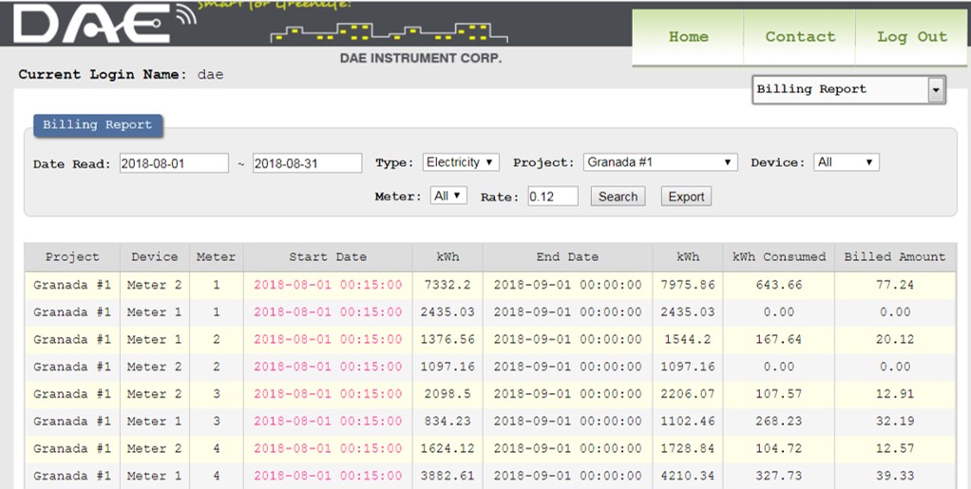
Task: Click the ending kWh value 1544.2
Action: [x=687, y=340]
